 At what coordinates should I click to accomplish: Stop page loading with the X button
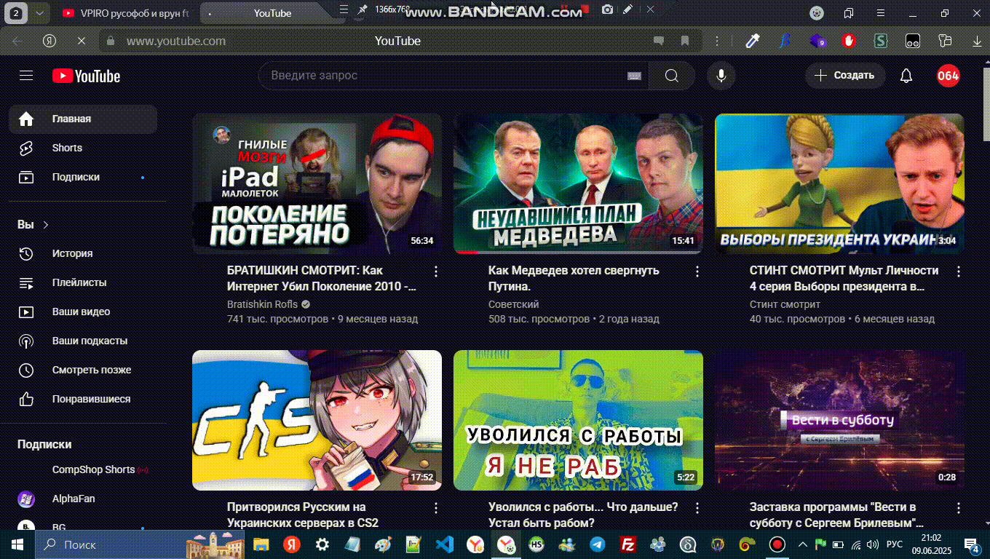[x=82, y=41]
